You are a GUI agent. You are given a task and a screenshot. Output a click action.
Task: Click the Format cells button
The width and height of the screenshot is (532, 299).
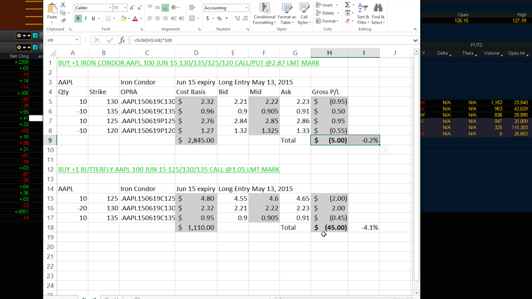coord(327,21)
